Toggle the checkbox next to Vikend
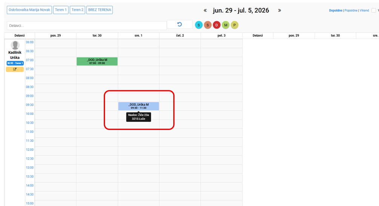379x206 pixels. coord(374,11)
